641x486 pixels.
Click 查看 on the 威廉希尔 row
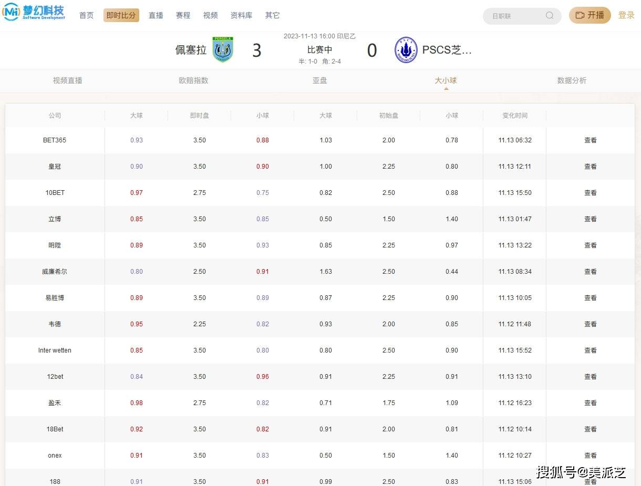coord(590,272)
